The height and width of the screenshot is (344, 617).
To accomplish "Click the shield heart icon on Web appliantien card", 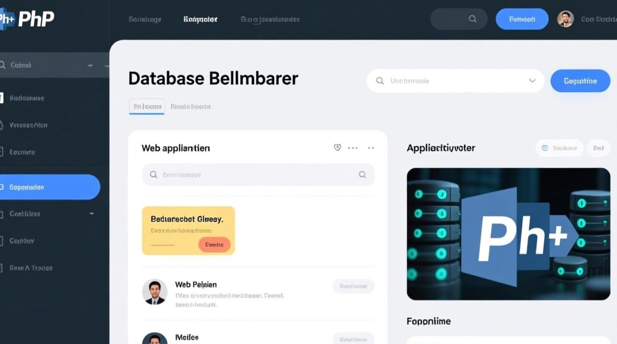I will (337, 148).
